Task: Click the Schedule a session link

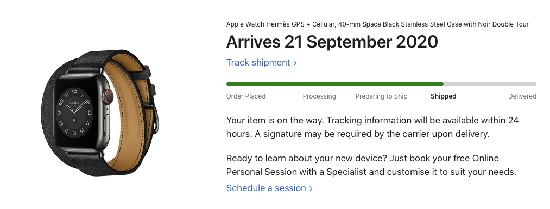Action: tap(269, 188)
